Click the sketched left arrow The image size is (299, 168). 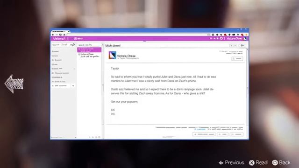pyautogui.click(x=14, y=84)
